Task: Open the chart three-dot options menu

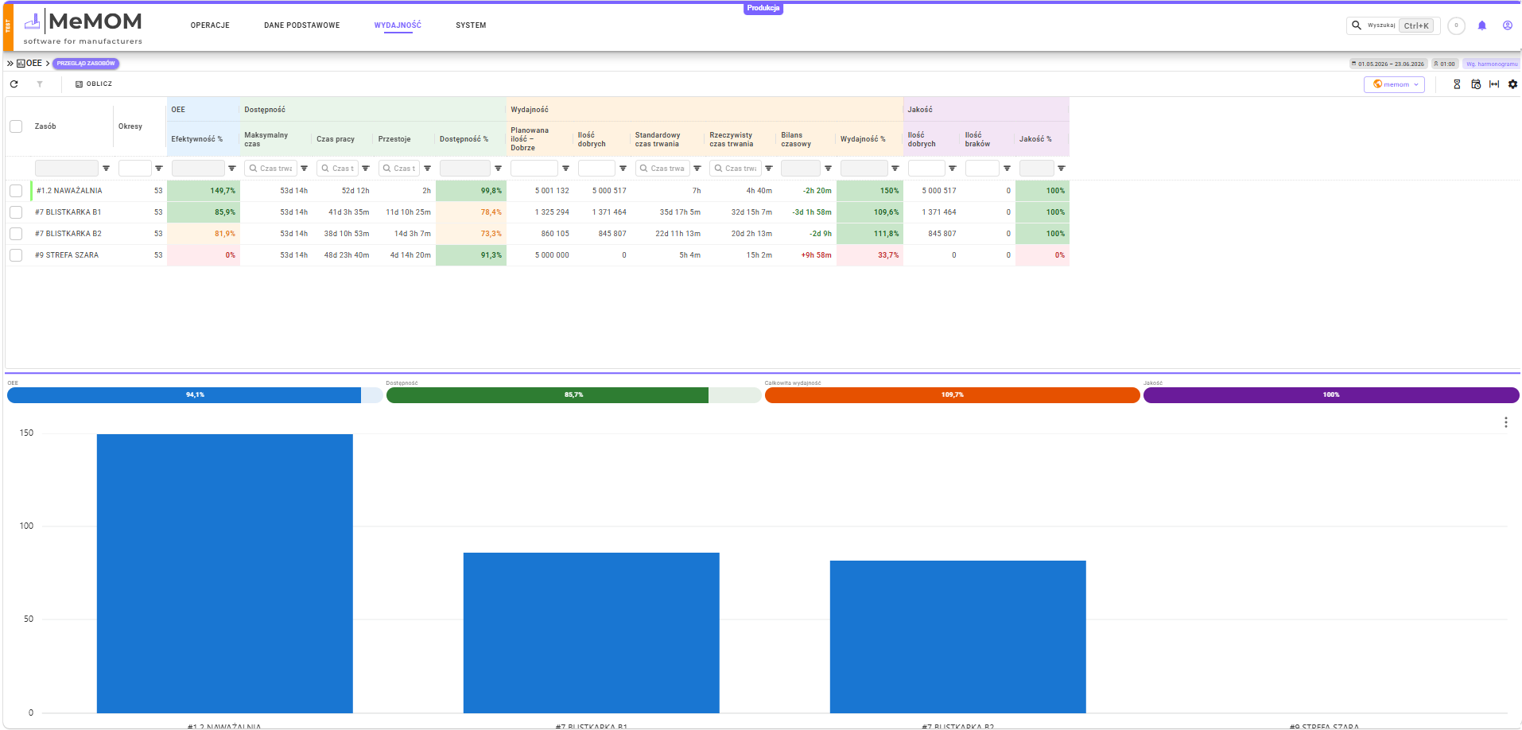Action: tap(1505, 422)
